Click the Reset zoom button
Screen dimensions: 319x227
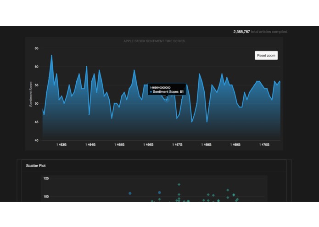[x=266, y=56]
